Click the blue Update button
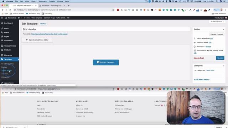Screen dimensions: 228x128 220,58
